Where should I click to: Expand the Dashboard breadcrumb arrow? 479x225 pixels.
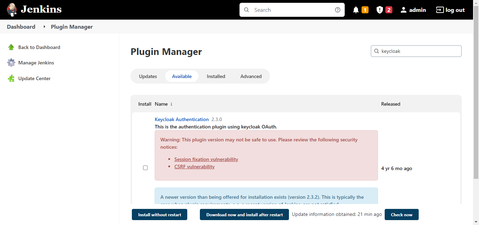45,27
